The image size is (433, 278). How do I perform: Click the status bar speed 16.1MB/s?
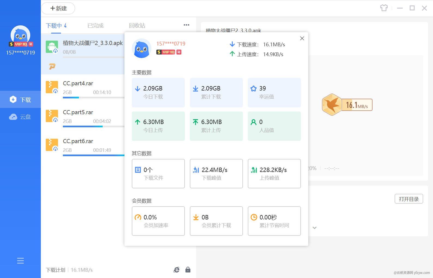pos(82,270)
